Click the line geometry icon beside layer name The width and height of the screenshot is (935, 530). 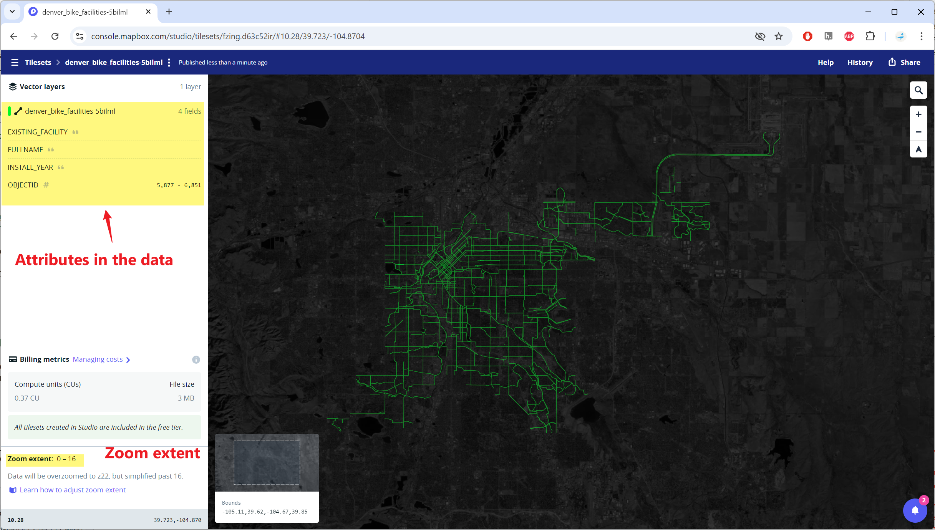(18, 111)
